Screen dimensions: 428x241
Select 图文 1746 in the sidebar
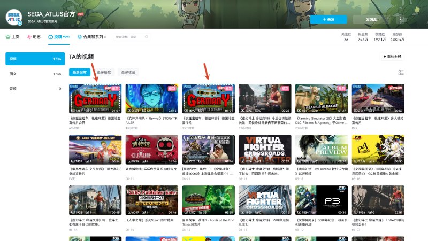coord(35,74)
